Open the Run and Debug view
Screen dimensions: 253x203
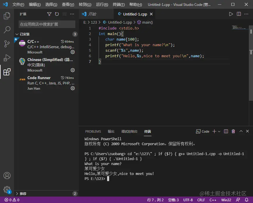pyautogui.click(x=7, y=58)
